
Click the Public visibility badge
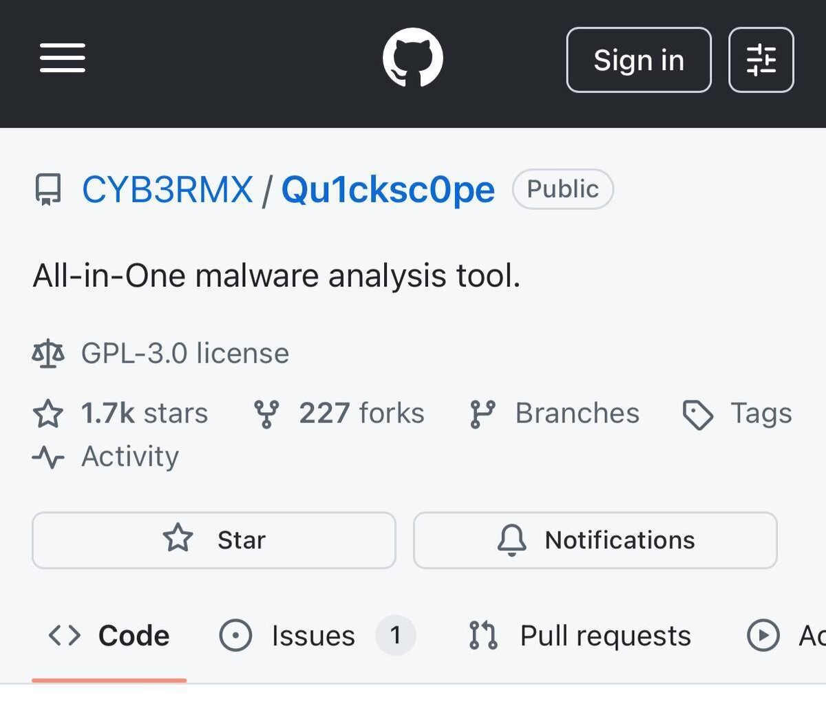click(562, 189)
